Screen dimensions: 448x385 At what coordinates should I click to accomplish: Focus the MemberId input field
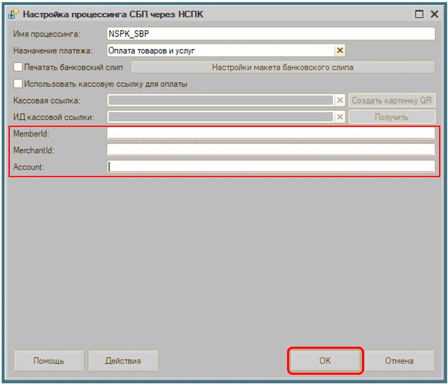(271, 134)
